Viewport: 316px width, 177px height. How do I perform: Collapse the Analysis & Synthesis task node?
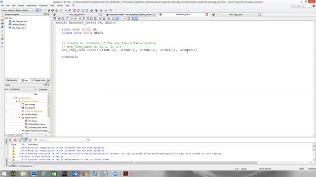pos(16,101)
